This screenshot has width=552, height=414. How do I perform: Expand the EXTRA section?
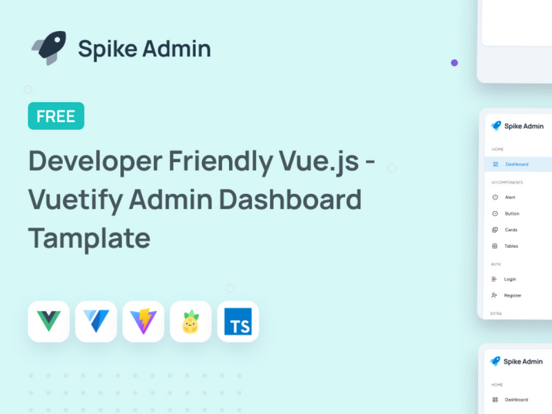[x=497, y=313]
